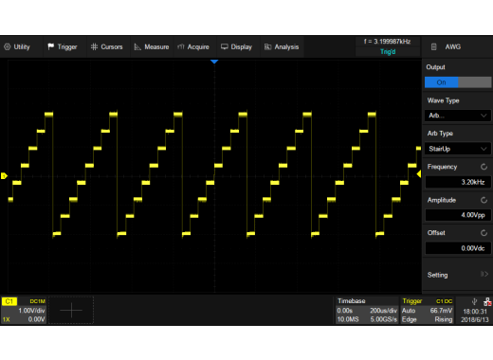The width and height of the screenshot is (493, 360).
Task: Open the Arb Type StairUp dropdown
Action: pyautogui.click(x=458, y=149)
